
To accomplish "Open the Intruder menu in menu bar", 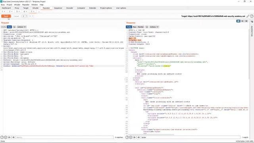I will coord(17,5).
